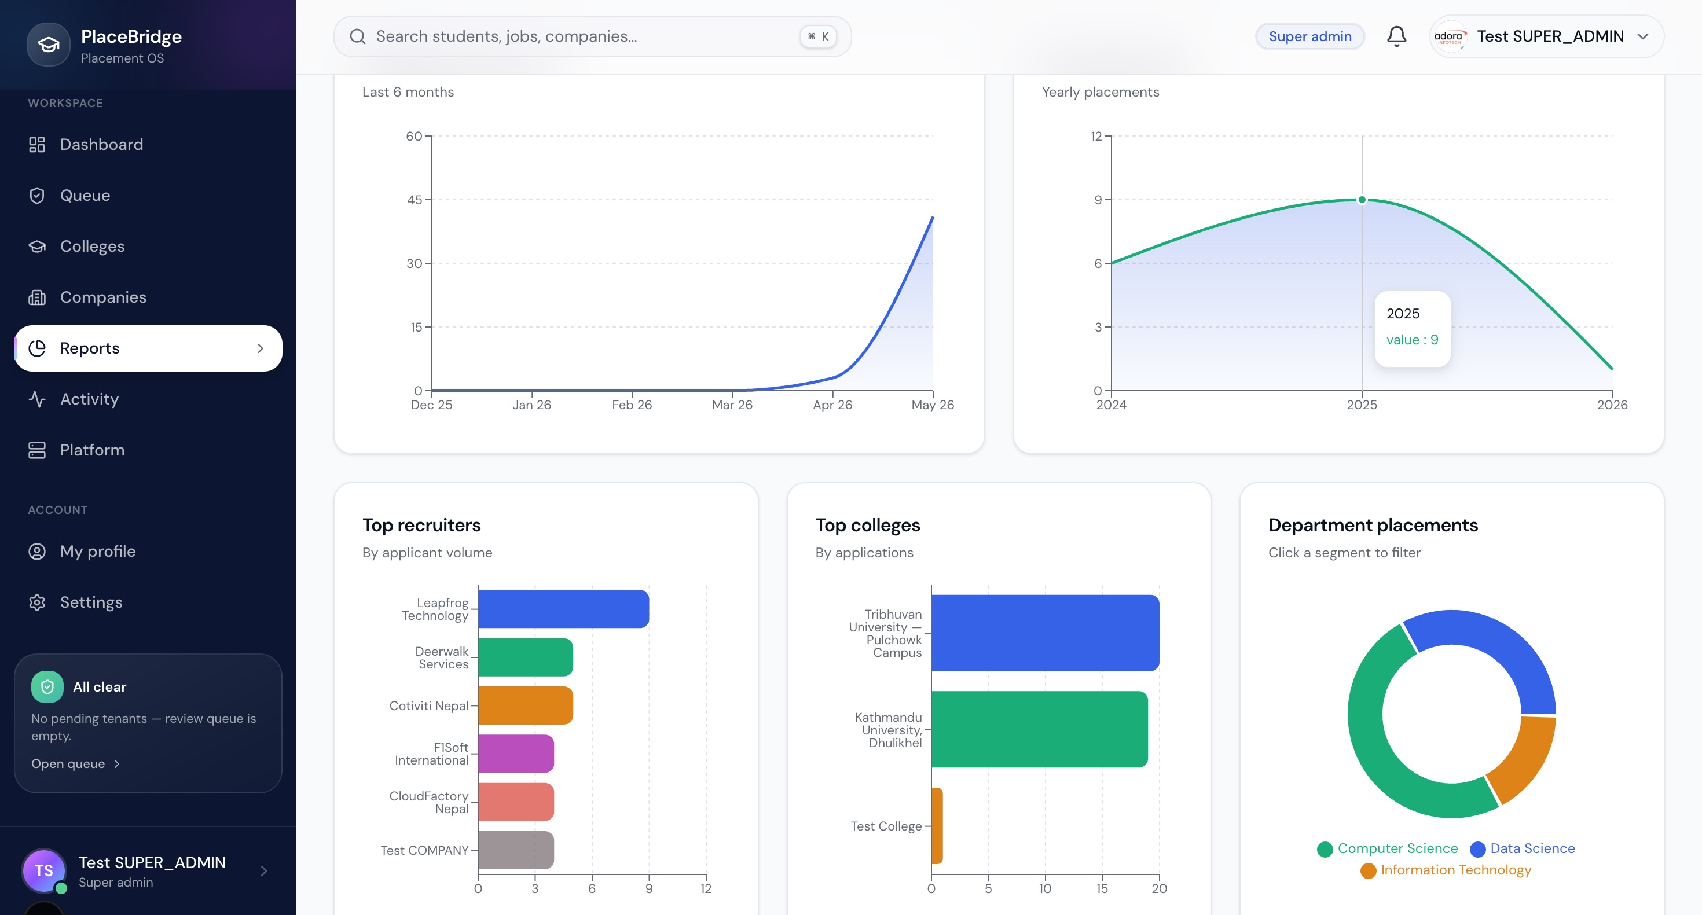1702x915 pixels.
Task: Click the Kathmandu University Dhulikhel bar
Action: click(1039, 729)
